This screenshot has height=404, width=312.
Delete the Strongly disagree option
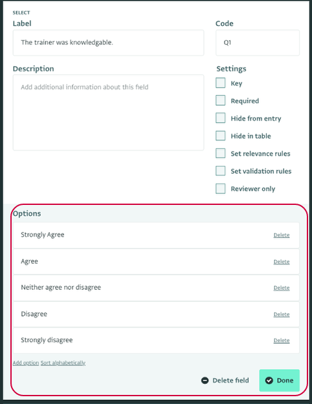[282, 340]
